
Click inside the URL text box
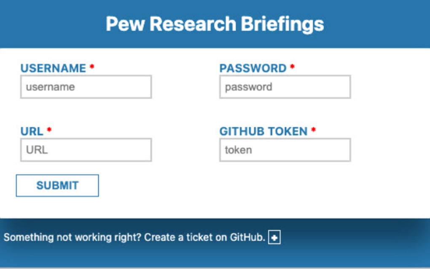pyautogui.click(x=85, y=150)
